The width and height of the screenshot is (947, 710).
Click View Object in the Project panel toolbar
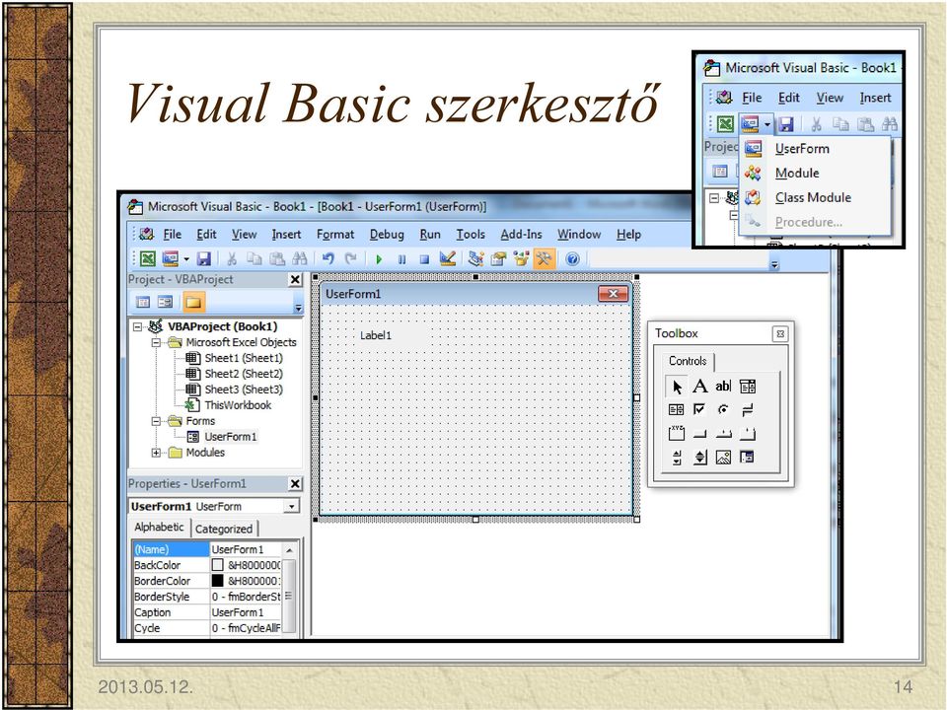(x=165, y=302)
